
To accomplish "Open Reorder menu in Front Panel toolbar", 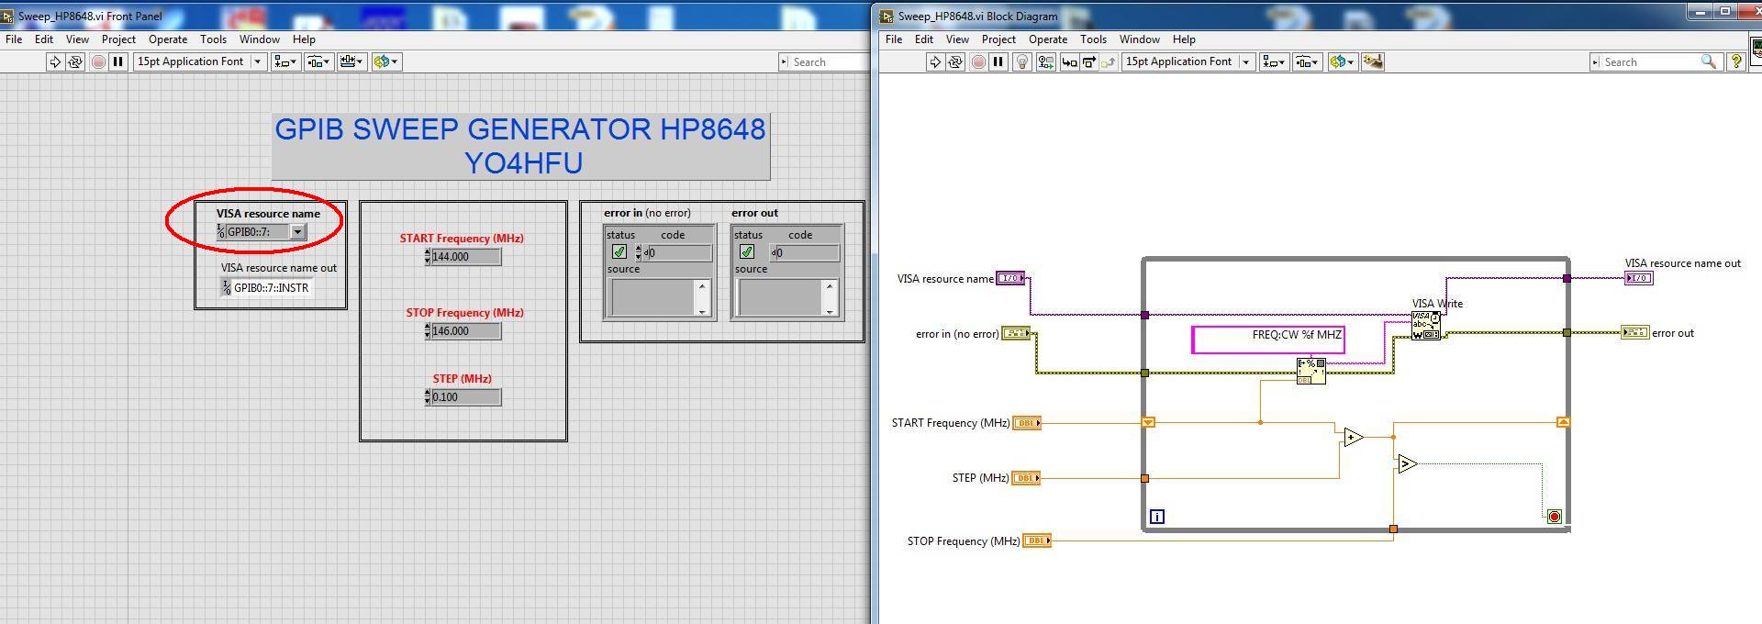I will [385, 61].
